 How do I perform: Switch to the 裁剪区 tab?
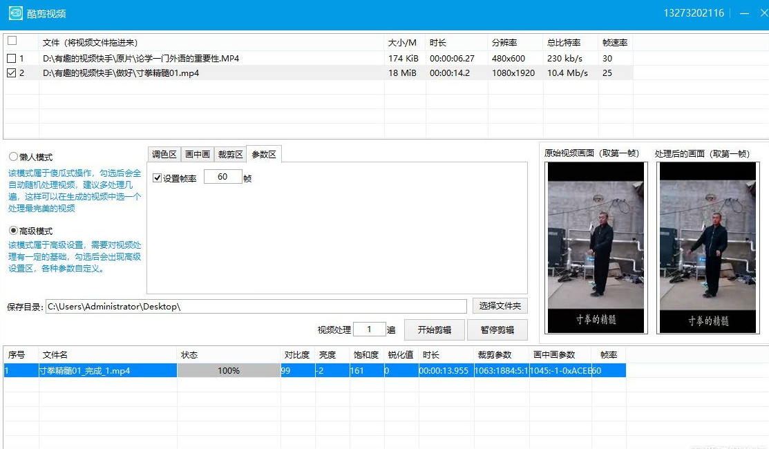click(230, 154)
